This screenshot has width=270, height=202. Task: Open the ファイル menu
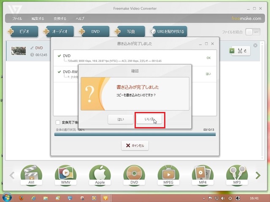[x=17, y=19]
